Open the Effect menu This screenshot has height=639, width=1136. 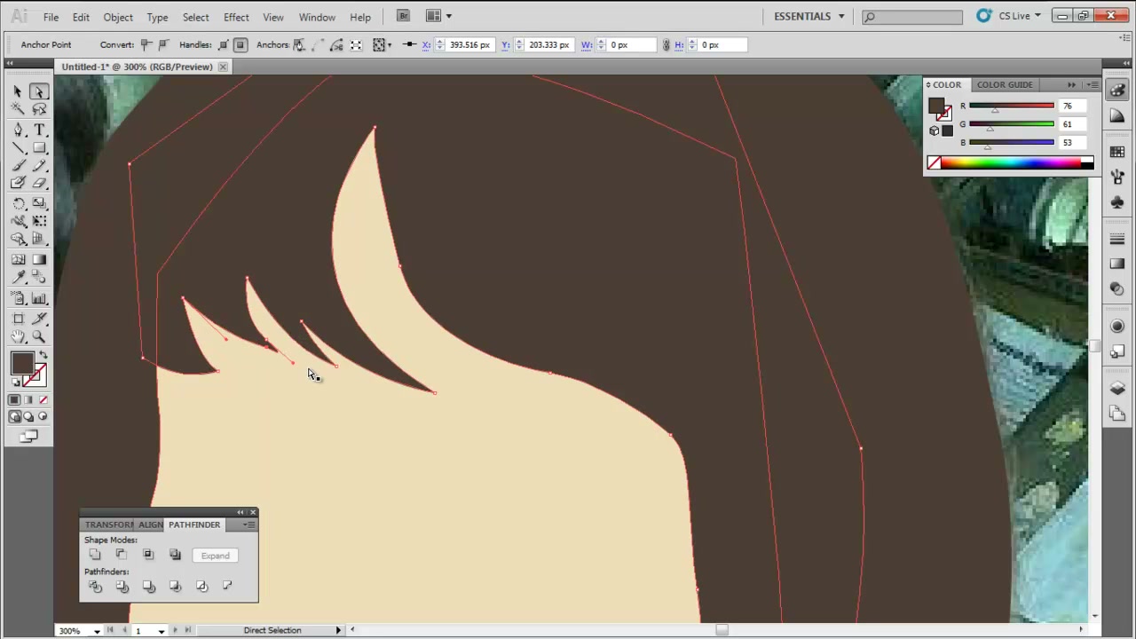tap(236, 17)
